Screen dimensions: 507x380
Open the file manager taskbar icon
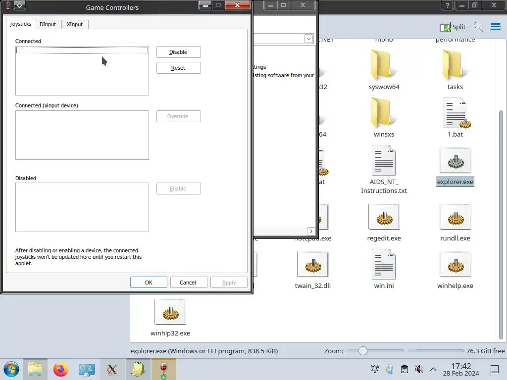[35, 369]
